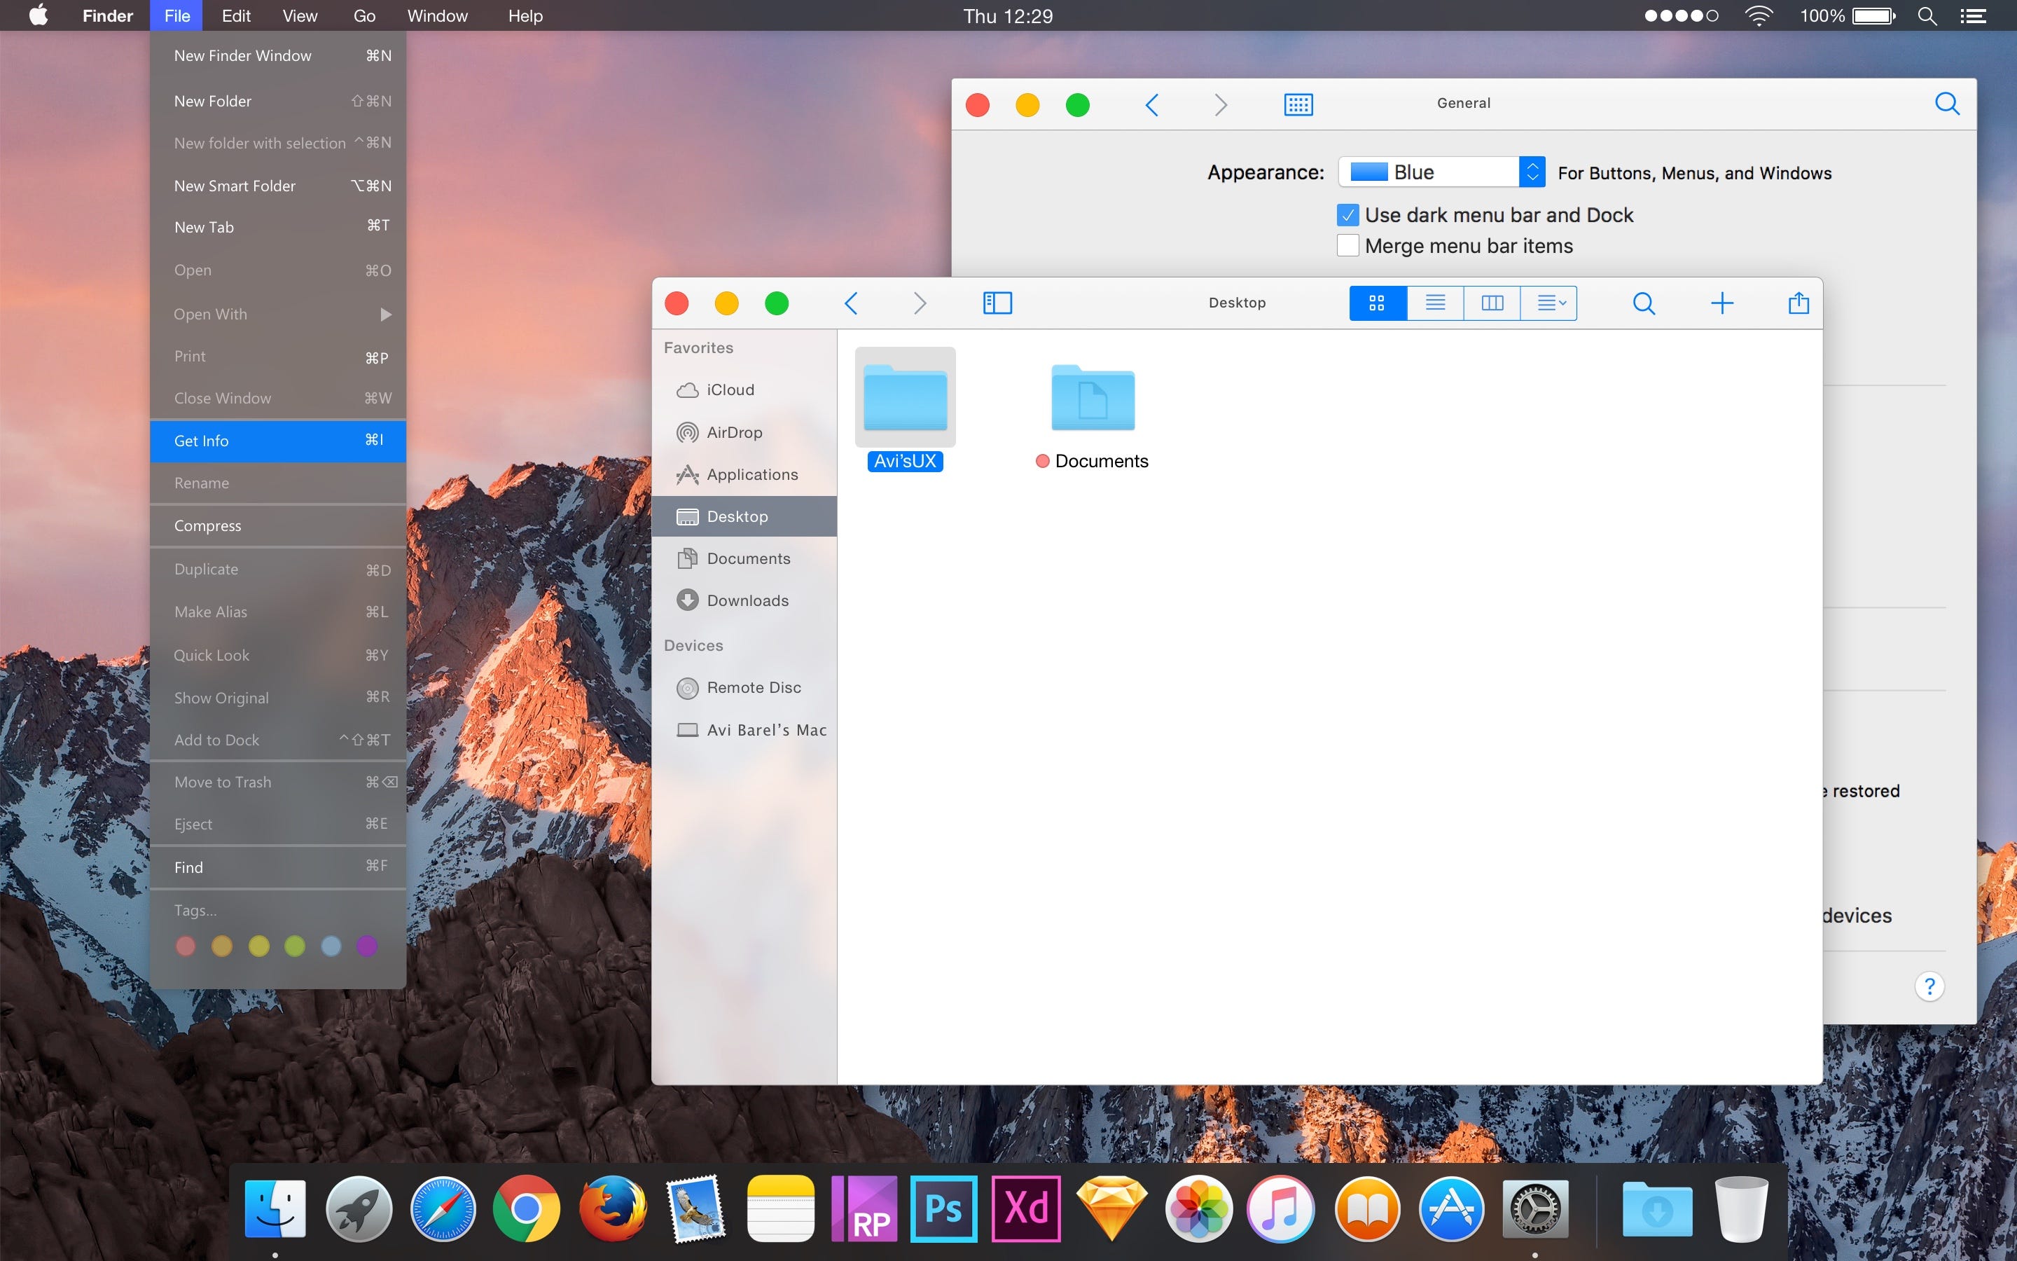Click the Appearance stepper arrows

[1532, 172]
